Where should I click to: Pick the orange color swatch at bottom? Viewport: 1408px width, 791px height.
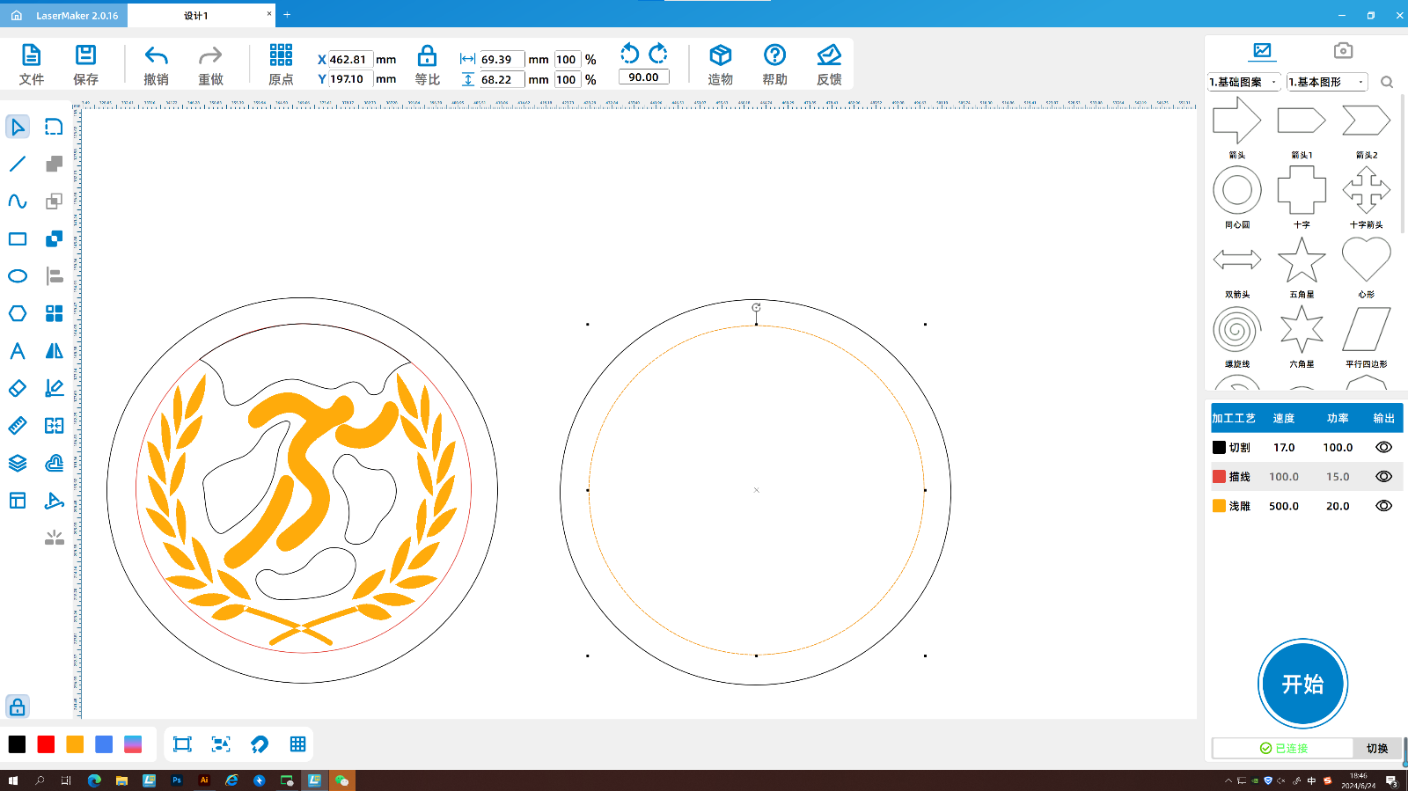pos(75,744)
